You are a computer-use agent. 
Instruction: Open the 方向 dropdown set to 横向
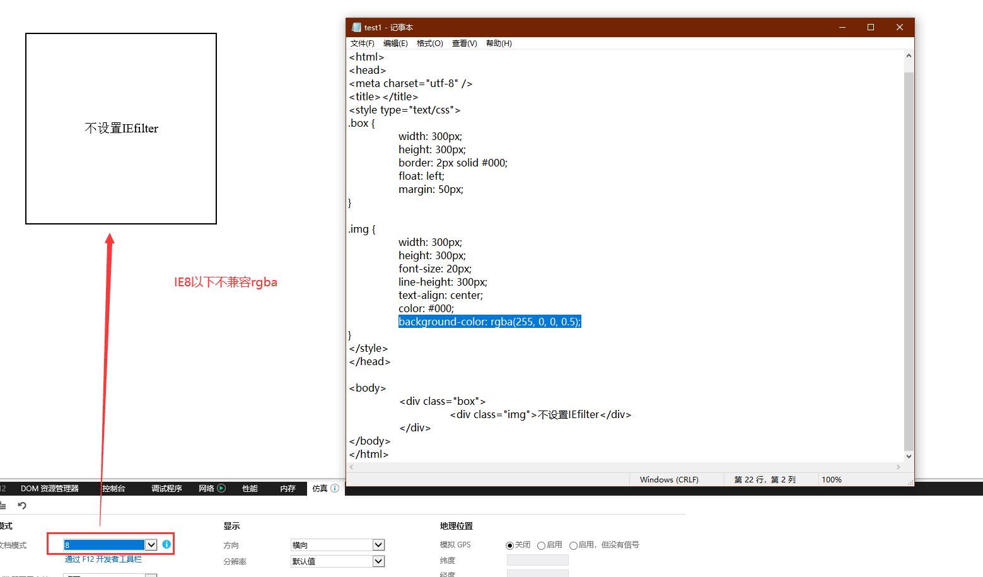[x=337, y=545]
